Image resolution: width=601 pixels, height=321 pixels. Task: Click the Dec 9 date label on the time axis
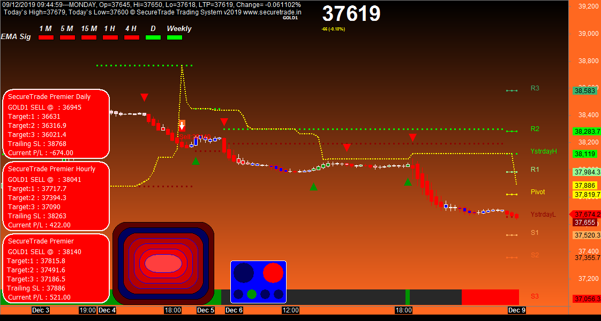[517, 310]
